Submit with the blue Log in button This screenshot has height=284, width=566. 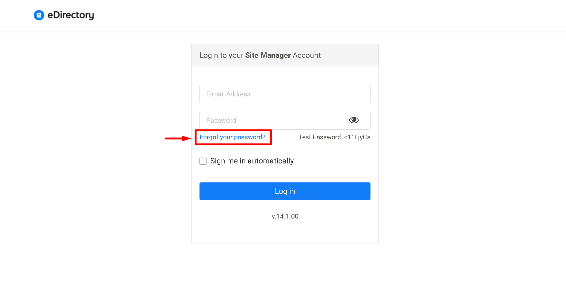coord(285,191)
